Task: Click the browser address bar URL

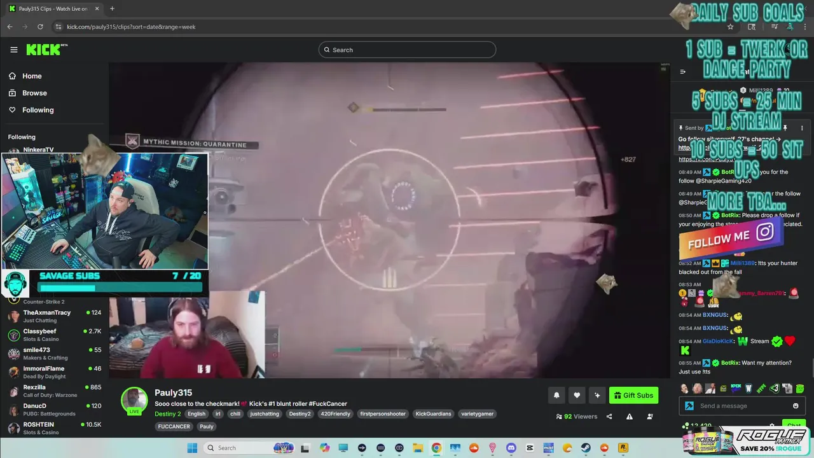Action: tap(131, 27)
